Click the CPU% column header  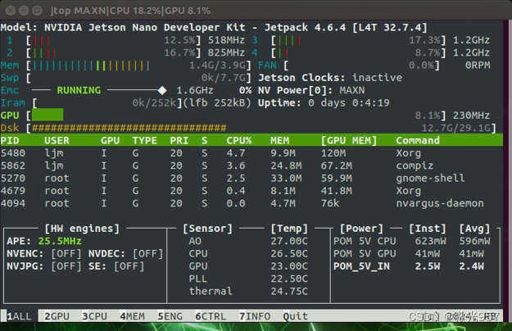point(239,140)
